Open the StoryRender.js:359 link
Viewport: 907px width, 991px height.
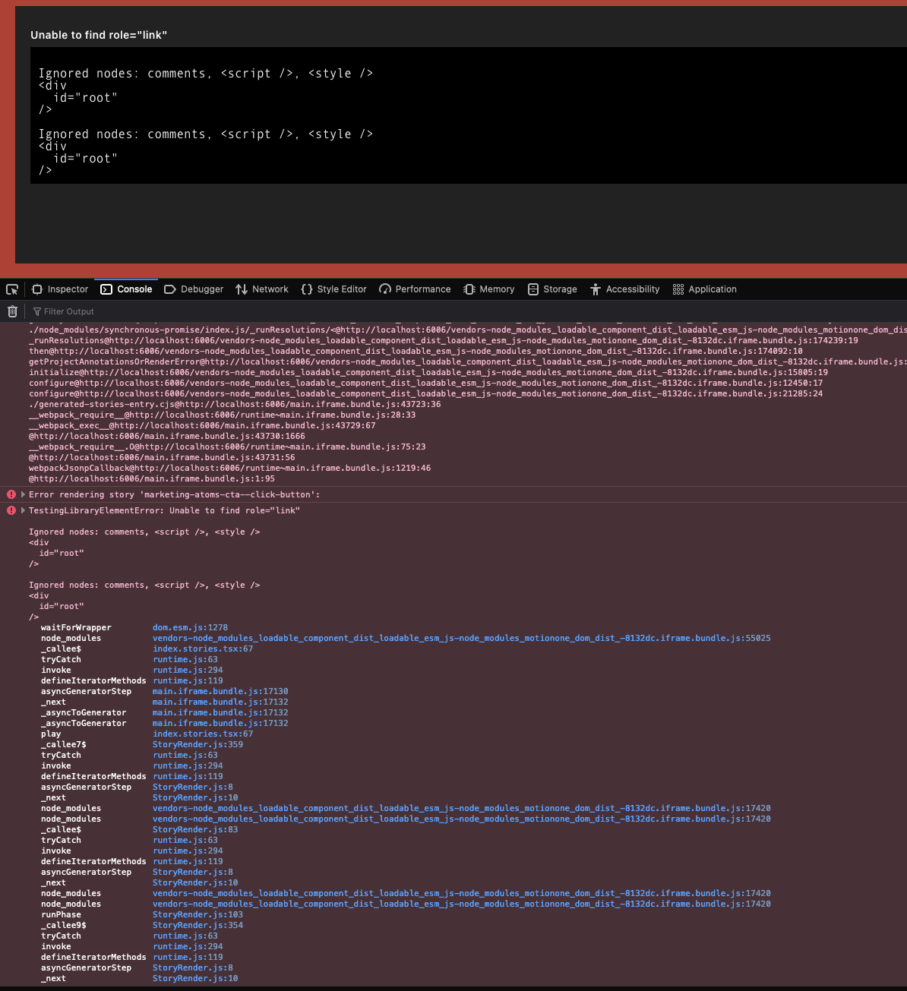pyautogui.click(x=198, y=744)
